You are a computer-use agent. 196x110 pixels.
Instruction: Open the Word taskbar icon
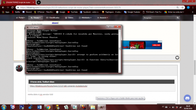(x=40, y=107)
